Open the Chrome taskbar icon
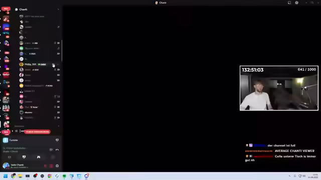 click(x=50, y=176)
